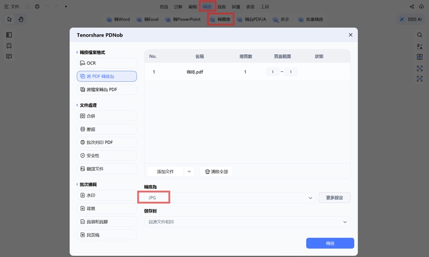Click the 添加文件 button
Image resolution: width=429 pixels, height=257 pixels.
pyautogui.click(x=165, y=171)
